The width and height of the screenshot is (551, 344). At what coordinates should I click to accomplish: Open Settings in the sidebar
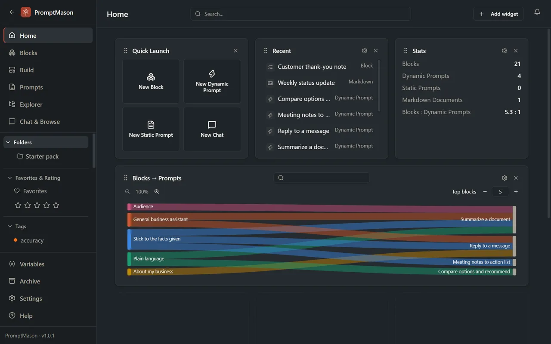(x=48, y=298)
